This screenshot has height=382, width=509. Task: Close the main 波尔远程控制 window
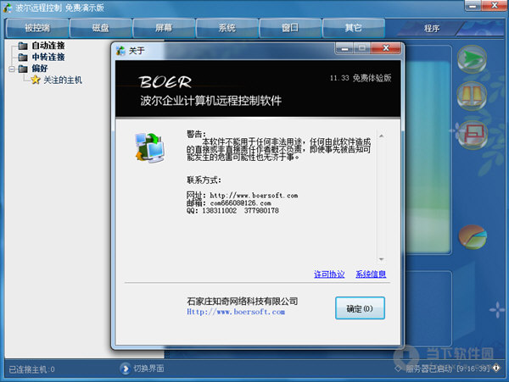point(495,6)
